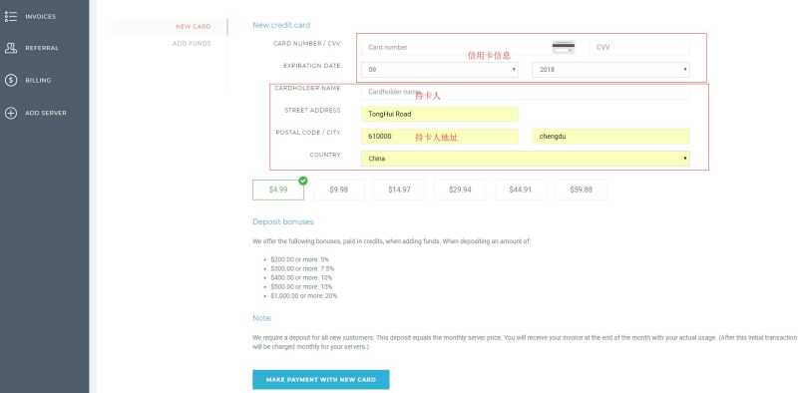The height and width of the screenshot is (393, 798).
Task: Click the Deposit bonuses heading
Action: click(283, 222)
